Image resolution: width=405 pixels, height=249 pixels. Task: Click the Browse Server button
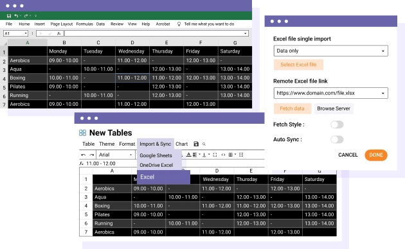coord(334,108)
